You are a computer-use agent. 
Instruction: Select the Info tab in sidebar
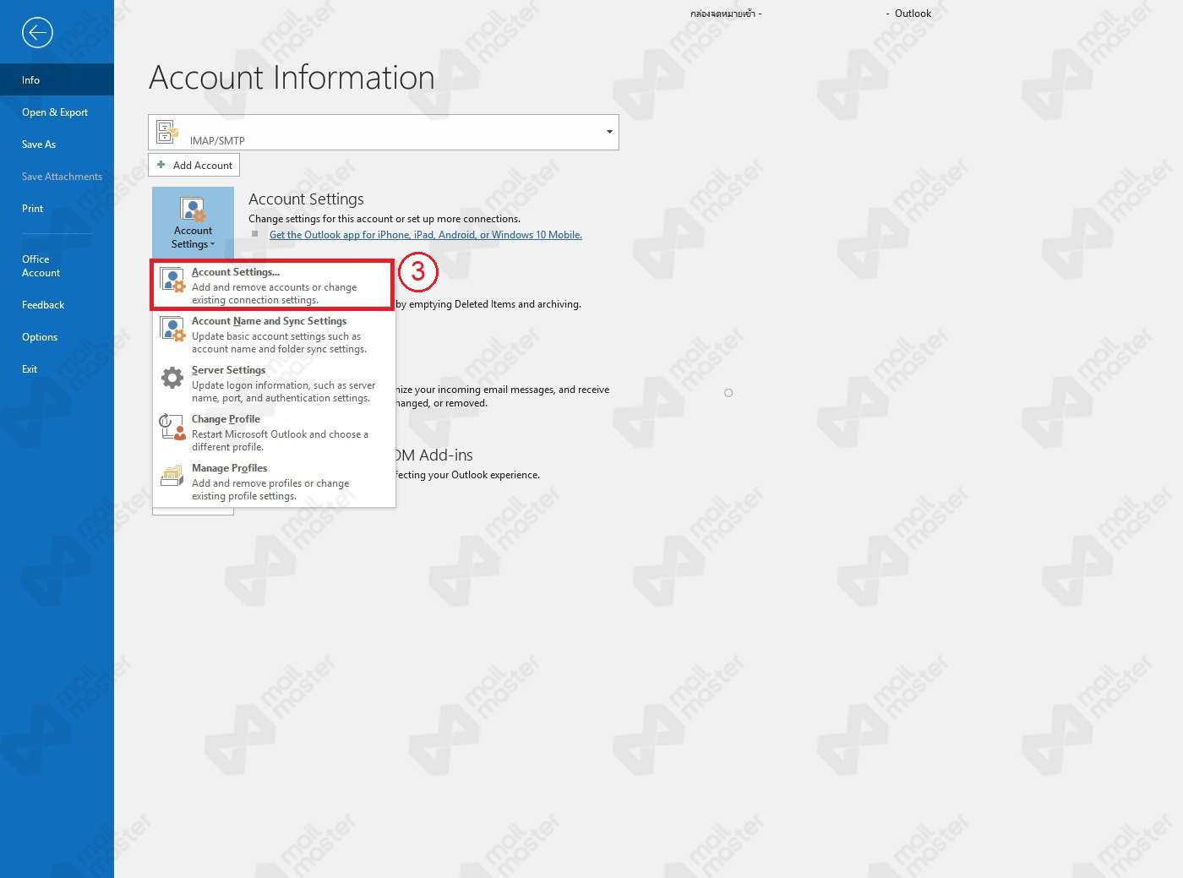57,79
